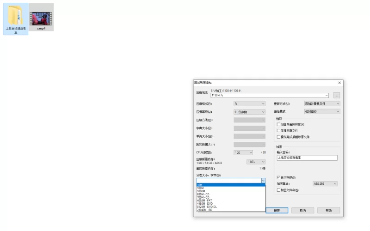Select the yellow folder icon
This screenshot has height=231, width=370.
(x=16, y=15)
